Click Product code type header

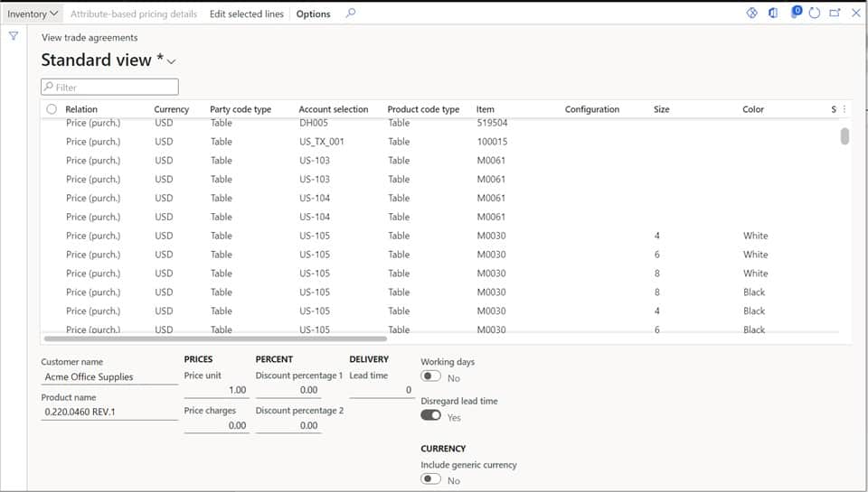(423, 109)
